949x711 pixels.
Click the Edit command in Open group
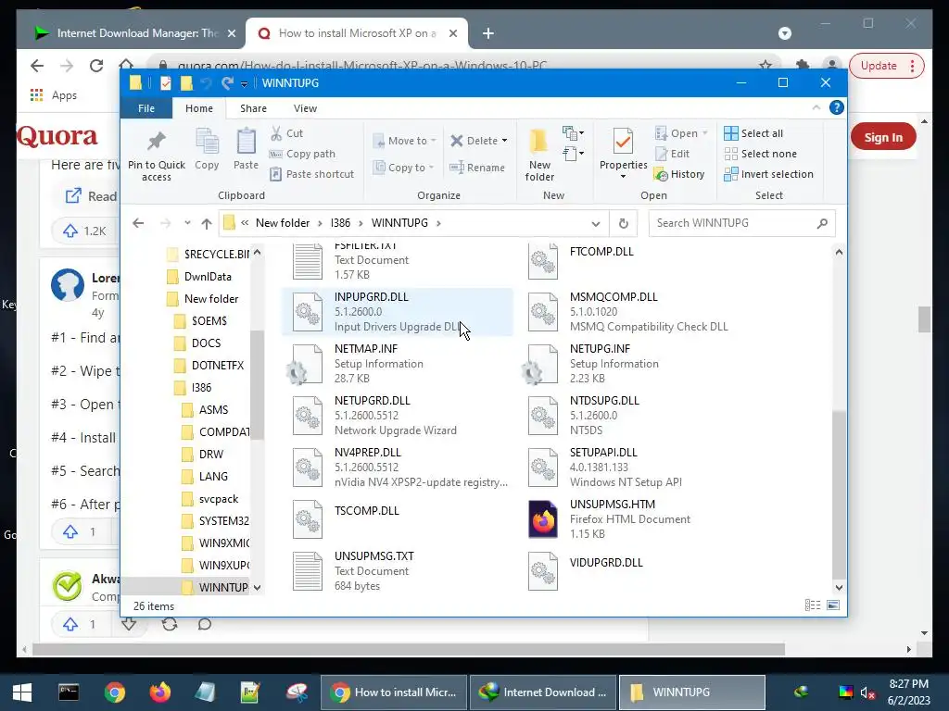[x=673, y=154]
